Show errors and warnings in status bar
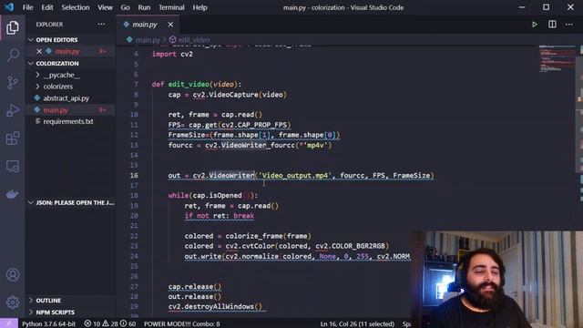The image size is (583, 328). (109, 323)
